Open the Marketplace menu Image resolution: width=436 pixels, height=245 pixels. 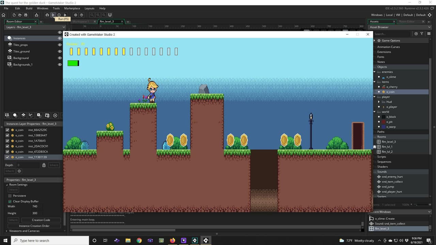[x=72, y=8]
